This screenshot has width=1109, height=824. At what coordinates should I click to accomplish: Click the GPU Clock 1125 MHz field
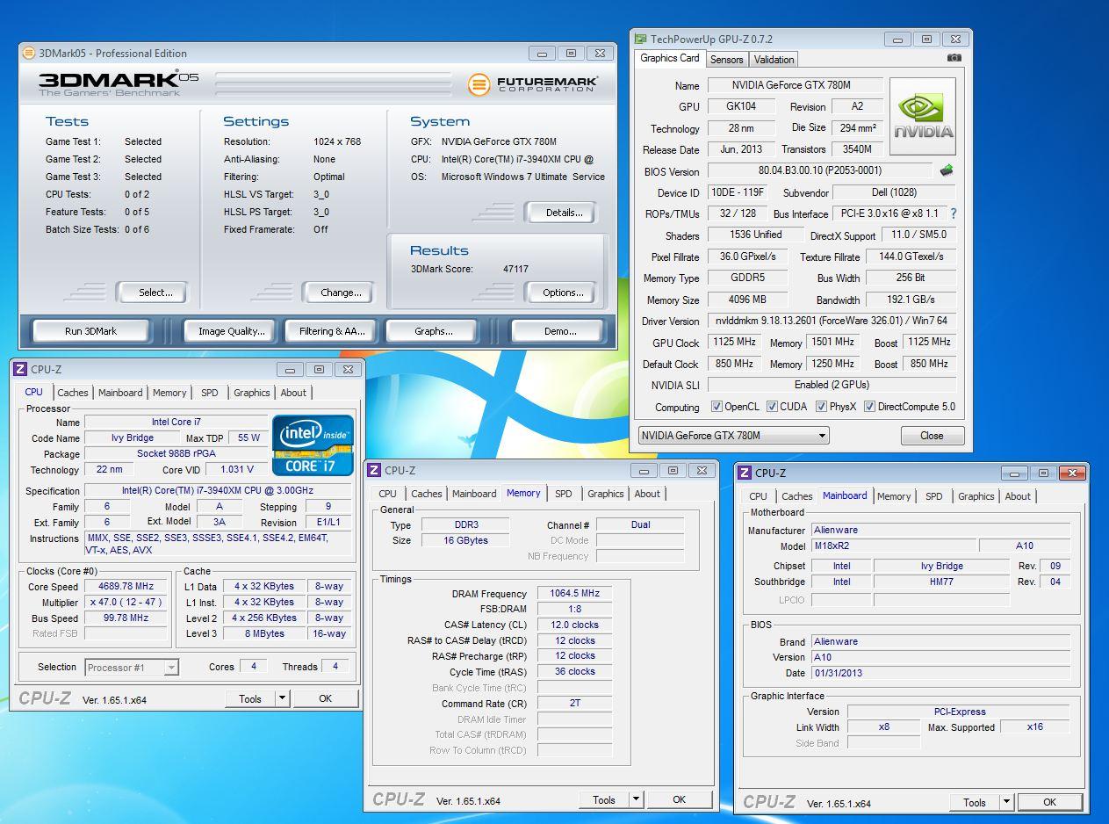736,342
